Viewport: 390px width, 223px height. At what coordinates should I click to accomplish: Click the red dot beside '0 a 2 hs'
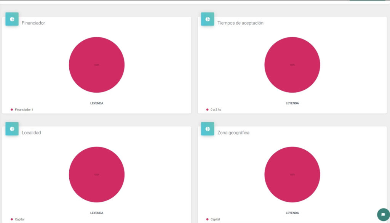click(x=207, y=110)
